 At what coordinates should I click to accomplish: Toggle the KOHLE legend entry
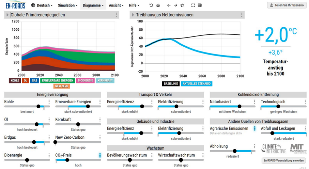[x=15, y=80]
